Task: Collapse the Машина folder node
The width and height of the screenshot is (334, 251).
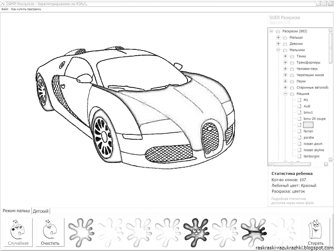Action: [x=285, y=94]
